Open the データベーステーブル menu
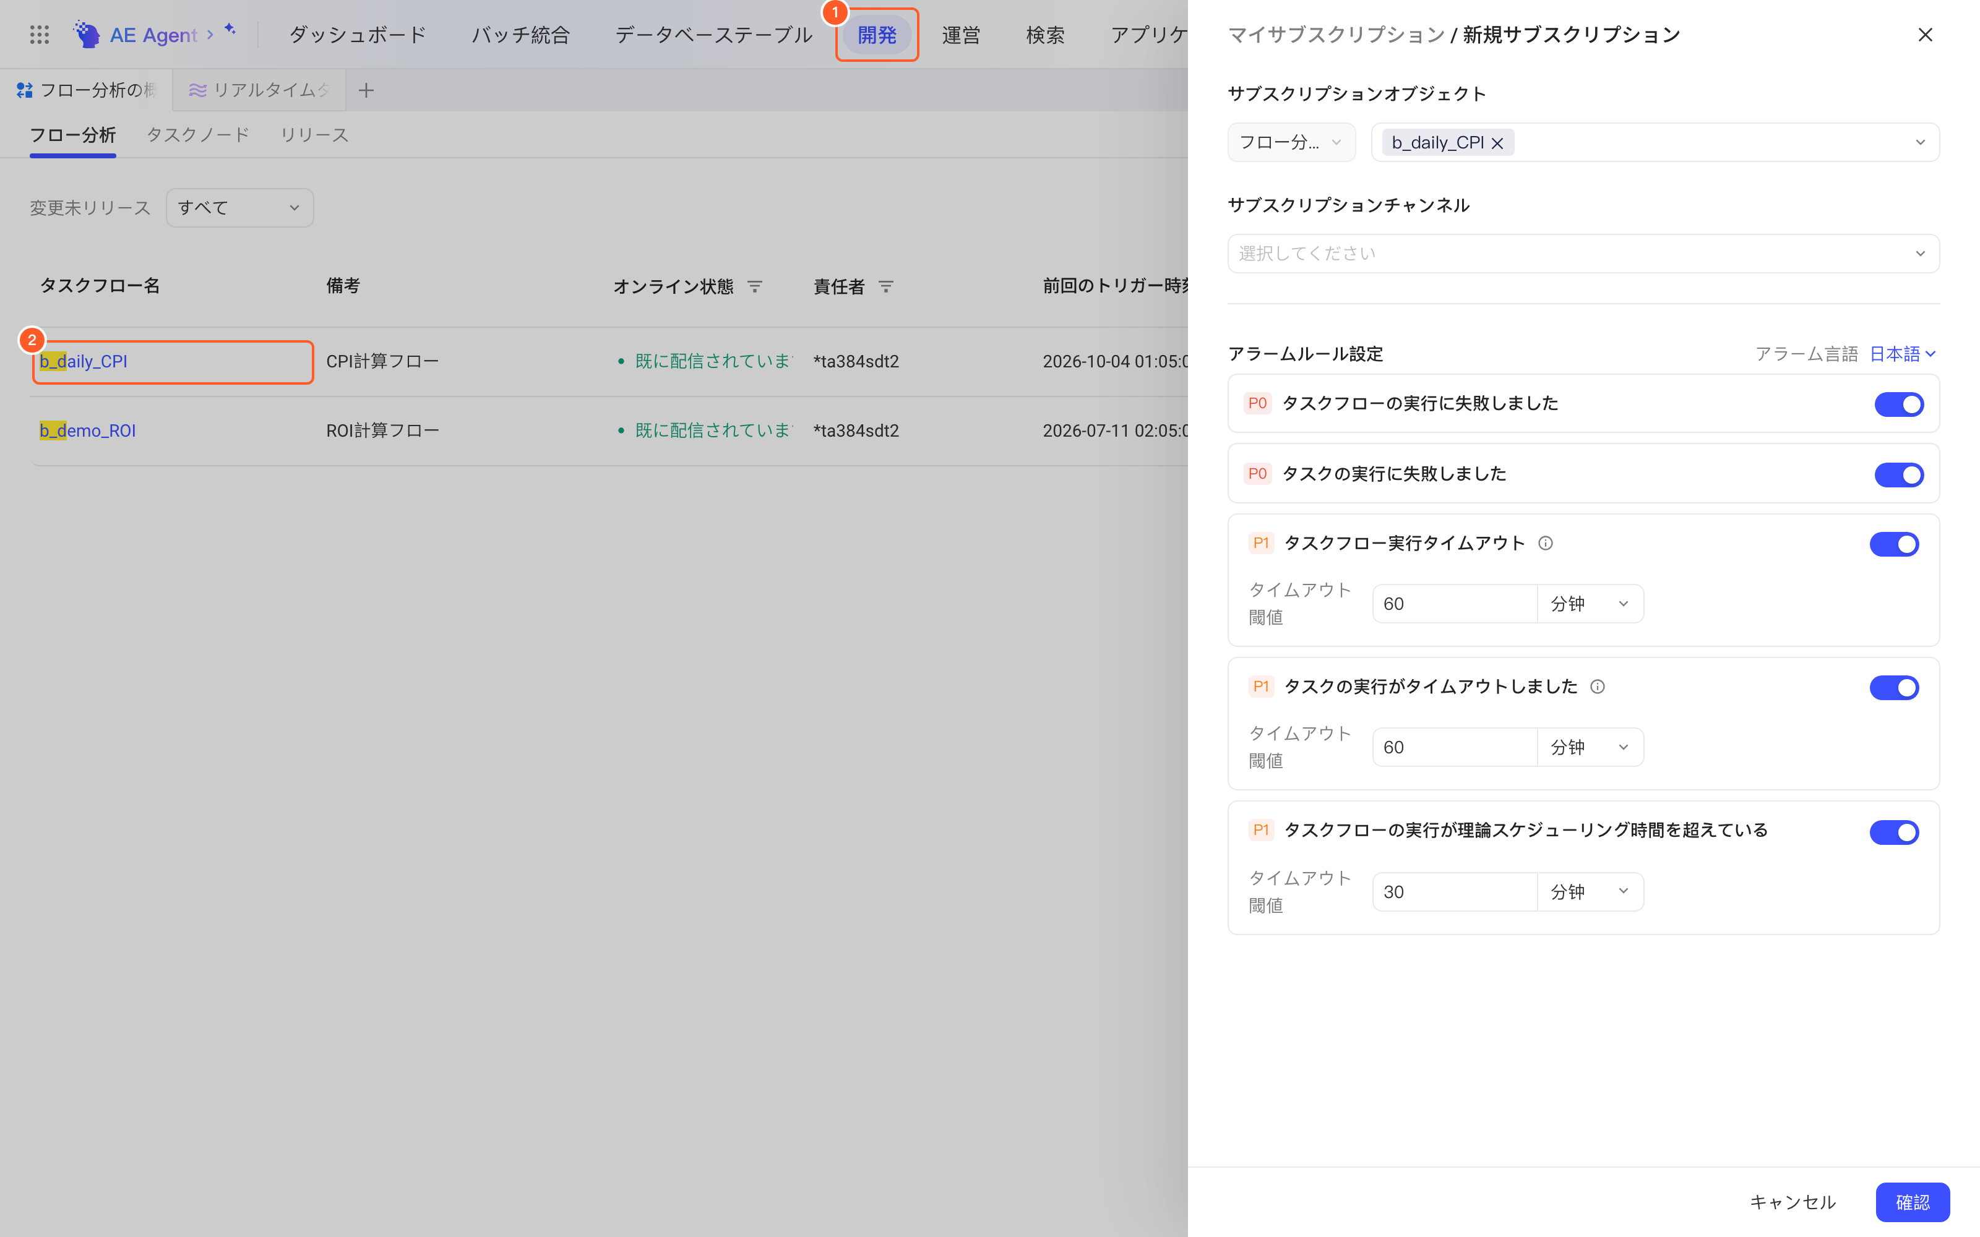1980x1237 pixels. click(x=713, y=35)
